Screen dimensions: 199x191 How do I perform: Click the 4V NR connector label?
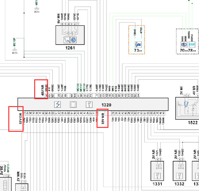point(194,90)
